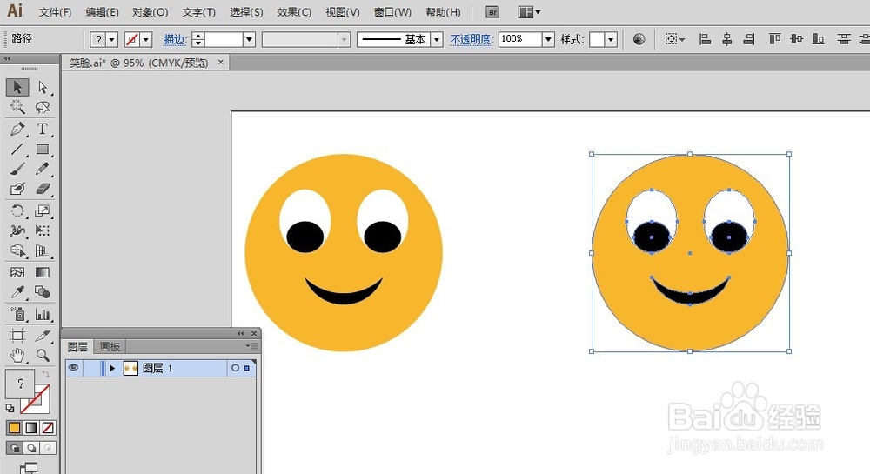Image resolution: width=870 pixels, height=474 pixels.
Task: Click the 不透明度 link
Action: pos(471,39)
